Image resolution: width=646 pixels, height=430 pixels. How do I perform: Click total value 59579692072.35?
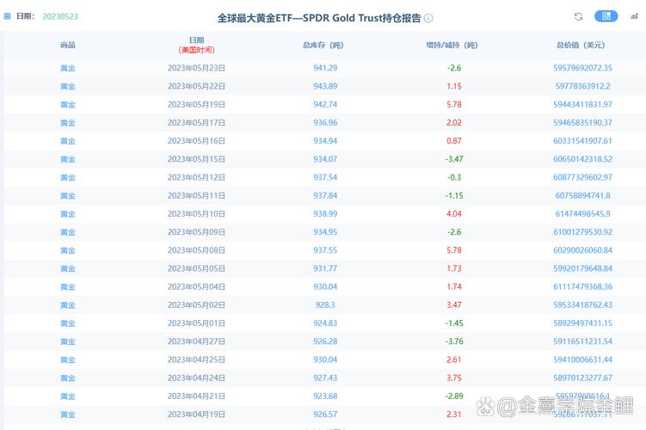(x=582, y=68)
